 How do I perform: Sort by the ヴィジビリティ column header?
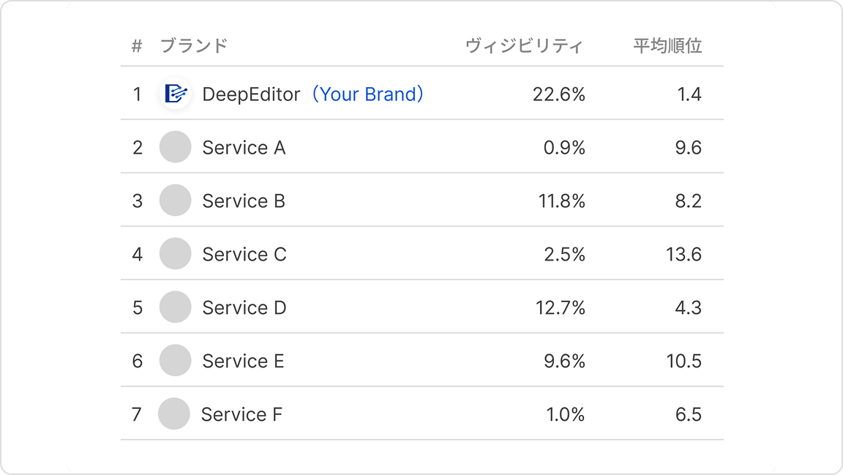[x=525, y=46]
